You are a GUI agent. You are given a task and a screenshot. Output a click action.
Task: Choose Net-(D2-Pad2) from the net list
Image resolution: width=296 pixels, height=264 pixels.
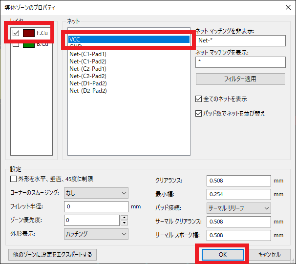88,90
